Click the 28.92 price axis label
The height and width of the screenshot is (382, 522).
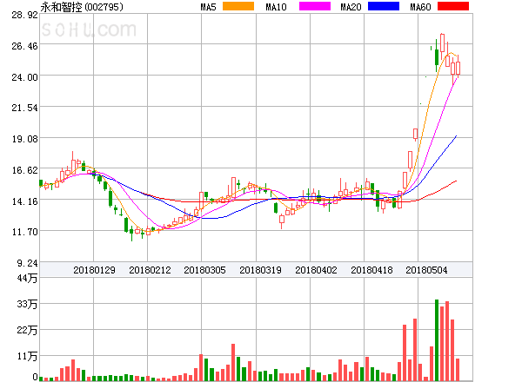tap(25, 15)
